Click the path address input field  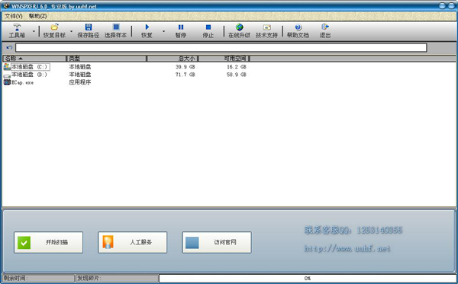(x=221, y=47)
